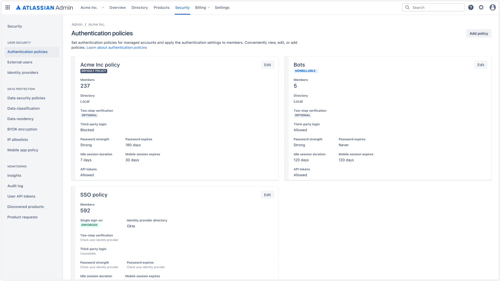Click inside the search input field
Viewport: 500px width, 281px height.
point(435,7)
